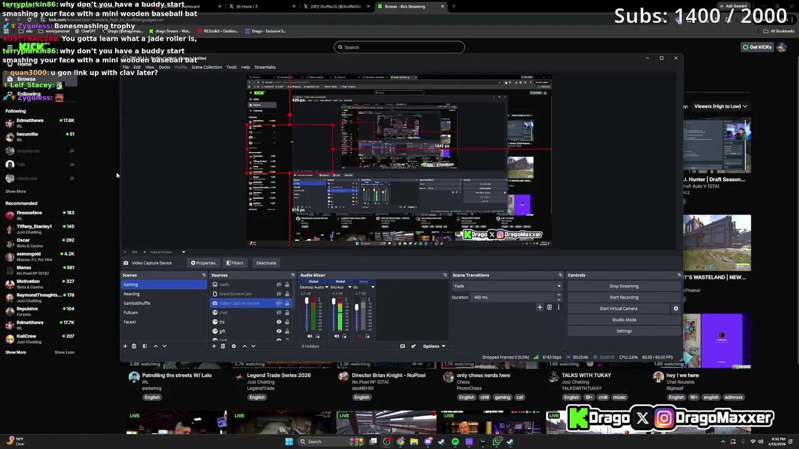Image resolution: width=799 pixels, height=449 pixels.
Task: Add a new scene with plus icon
Action: click(125, 346)
